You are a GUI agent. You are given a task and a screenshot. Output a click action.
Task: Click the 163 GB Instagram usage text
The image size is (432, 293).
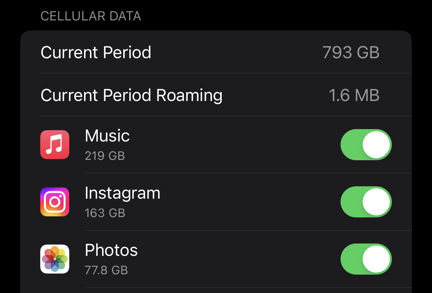click(105, 213)
